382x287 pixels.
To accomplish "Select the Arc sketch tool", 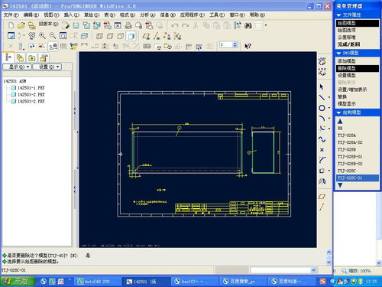I will click(x=322, y=118).
